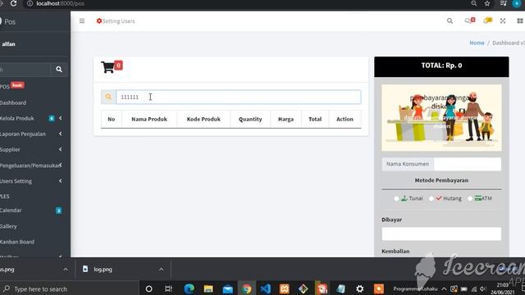The image size is (525, 295).
Task: Open the yellow notifications icon
Action: click(x=488, y=20)
